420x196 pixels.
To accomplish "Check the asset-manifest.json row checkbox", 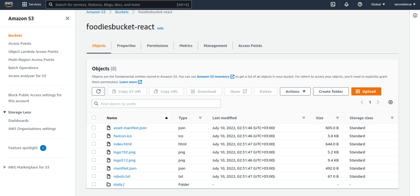I will tap(94, 127).
